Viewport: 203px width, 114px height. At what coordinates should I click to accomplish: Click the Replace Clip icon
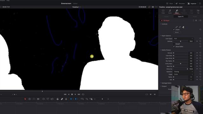point(52,99)
